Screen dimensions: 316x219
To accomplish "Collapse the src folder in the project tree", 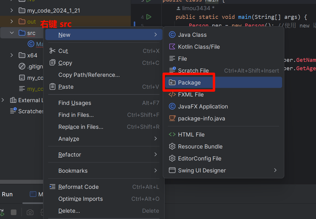I will click(x=12, y=33).
